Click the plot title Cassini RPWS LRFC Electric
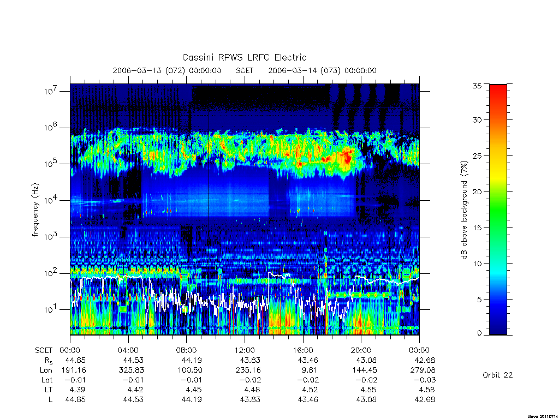This screenshot has height=419, width=559. 244,57
